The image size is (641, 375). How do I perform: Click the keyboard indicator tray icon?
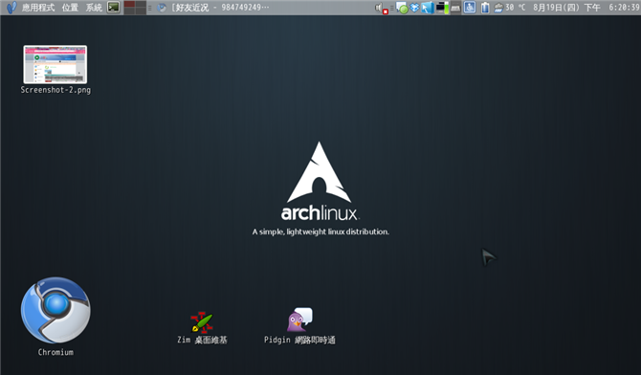(455, 8)
